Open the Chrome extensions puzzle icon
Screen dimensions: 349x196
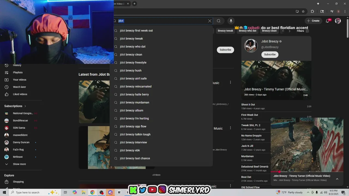(x=312, y=11)
